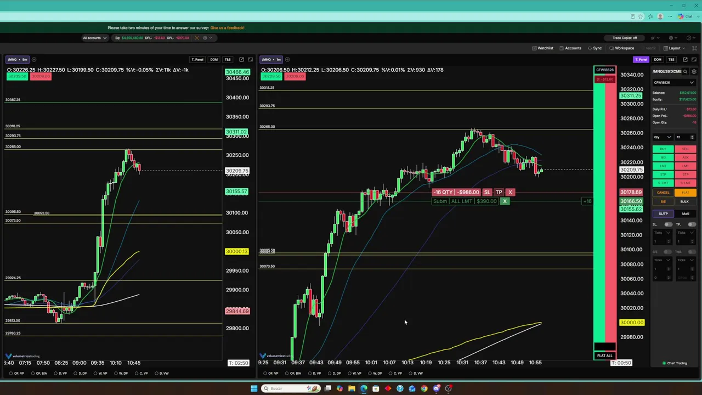Toggle D. VP indicator under left chart
Viewport: 702px width, 395px height.
click(x=60, y=374)
